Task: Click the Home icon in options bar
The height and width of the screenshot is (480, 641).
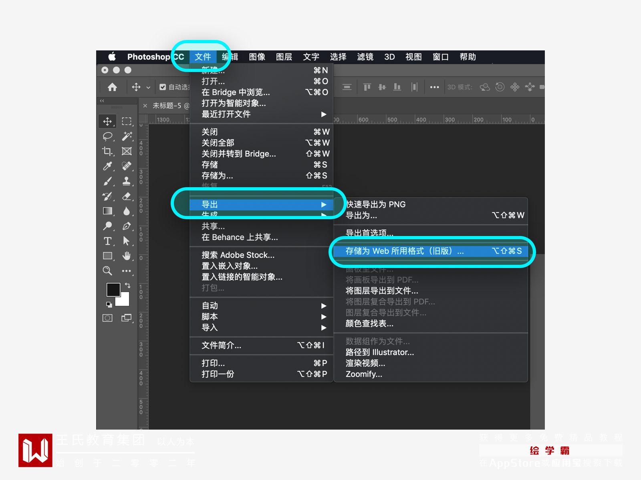Action: 113,87
